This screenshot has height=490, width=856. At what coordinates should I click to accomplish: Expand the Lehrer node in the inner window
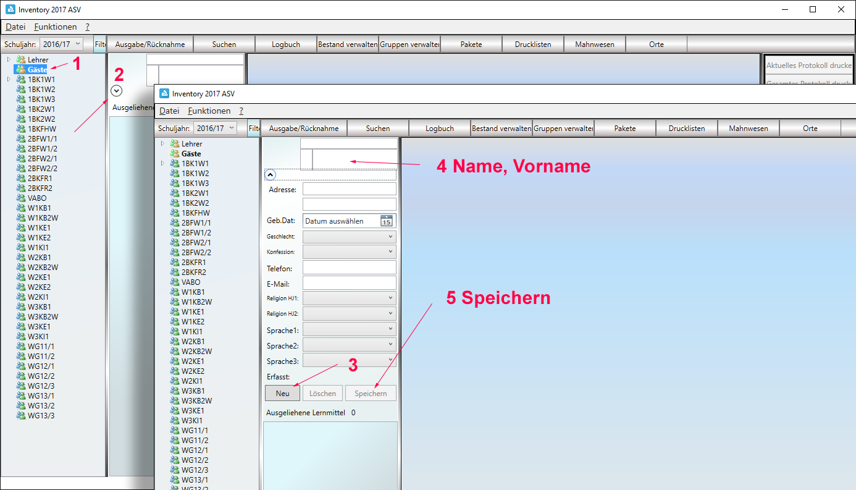click(x=162, y=144)
